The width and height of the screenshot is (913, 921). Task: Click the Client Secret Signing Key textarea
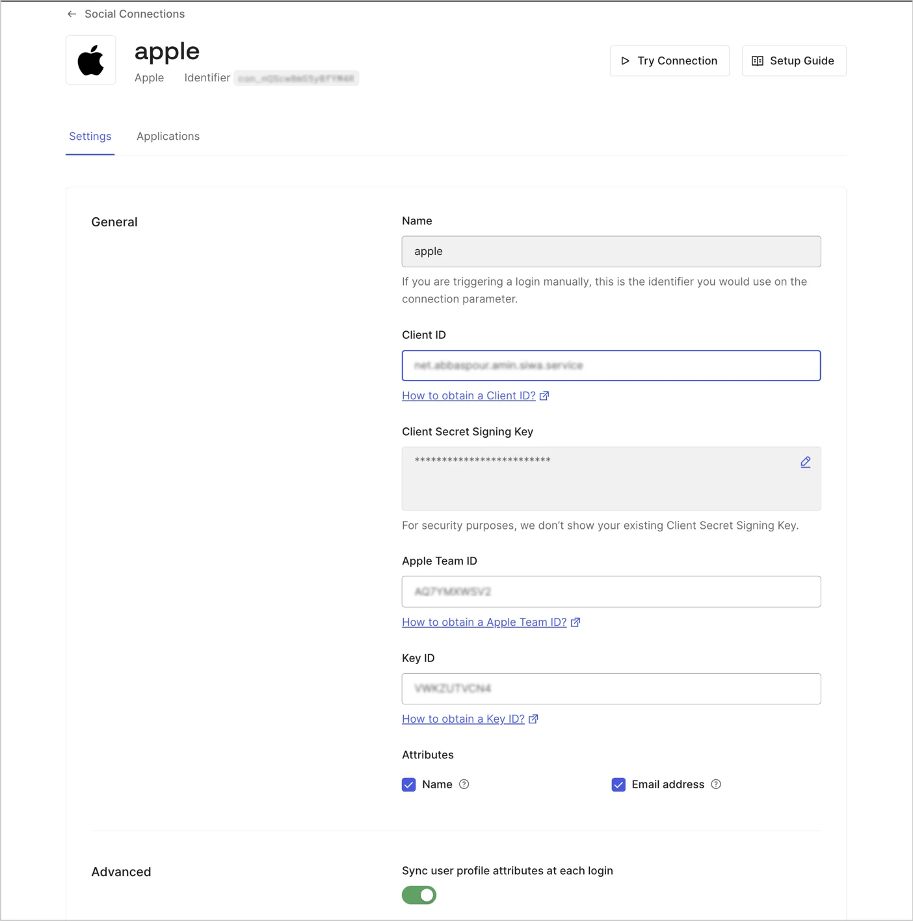(x=611, y=478)
